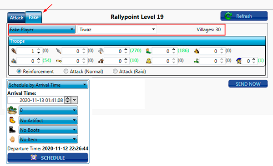
Task: Click the Arrival Time spinner arrows
Action: click(68, 100)
